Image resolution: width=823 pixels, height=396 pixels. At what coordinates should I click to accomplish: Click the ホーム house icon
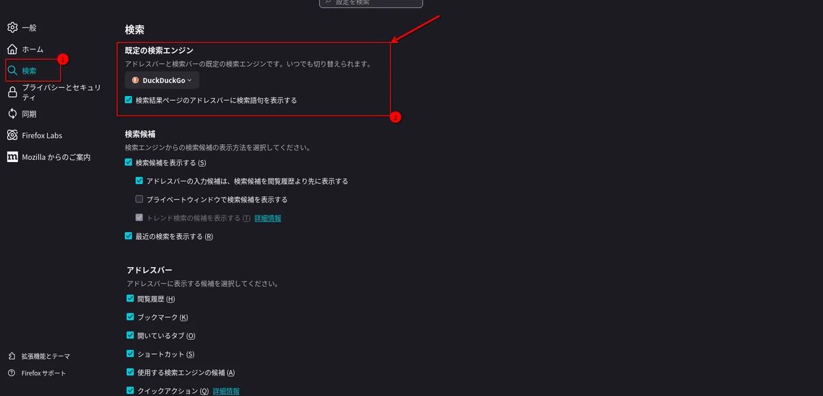point(12,49)
